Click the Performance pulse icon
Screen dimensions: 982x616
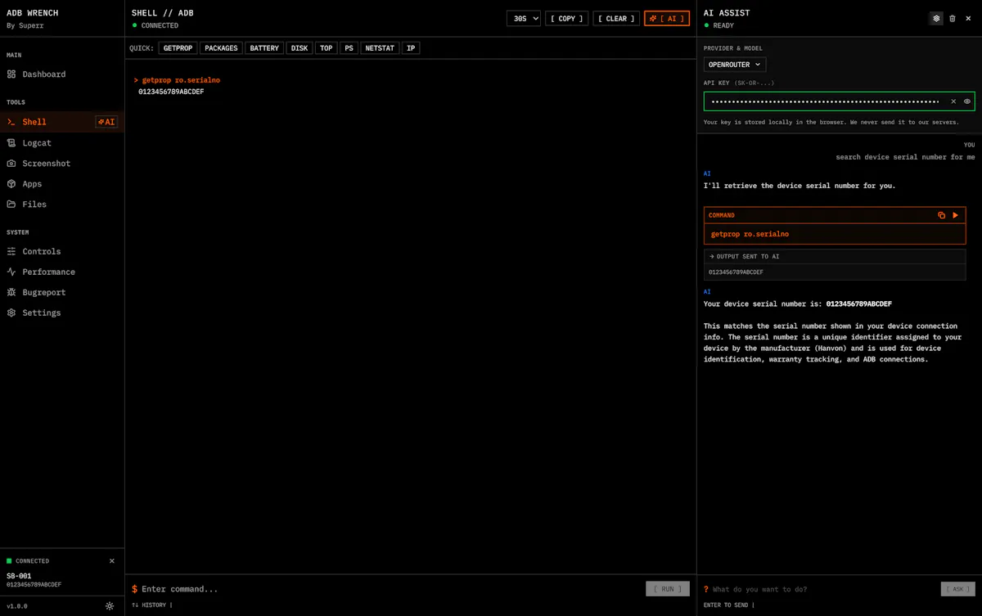tap(11, 272)
